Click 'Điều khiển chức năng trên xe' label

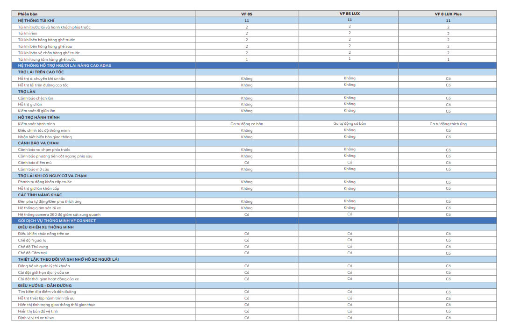click(43, 234)
